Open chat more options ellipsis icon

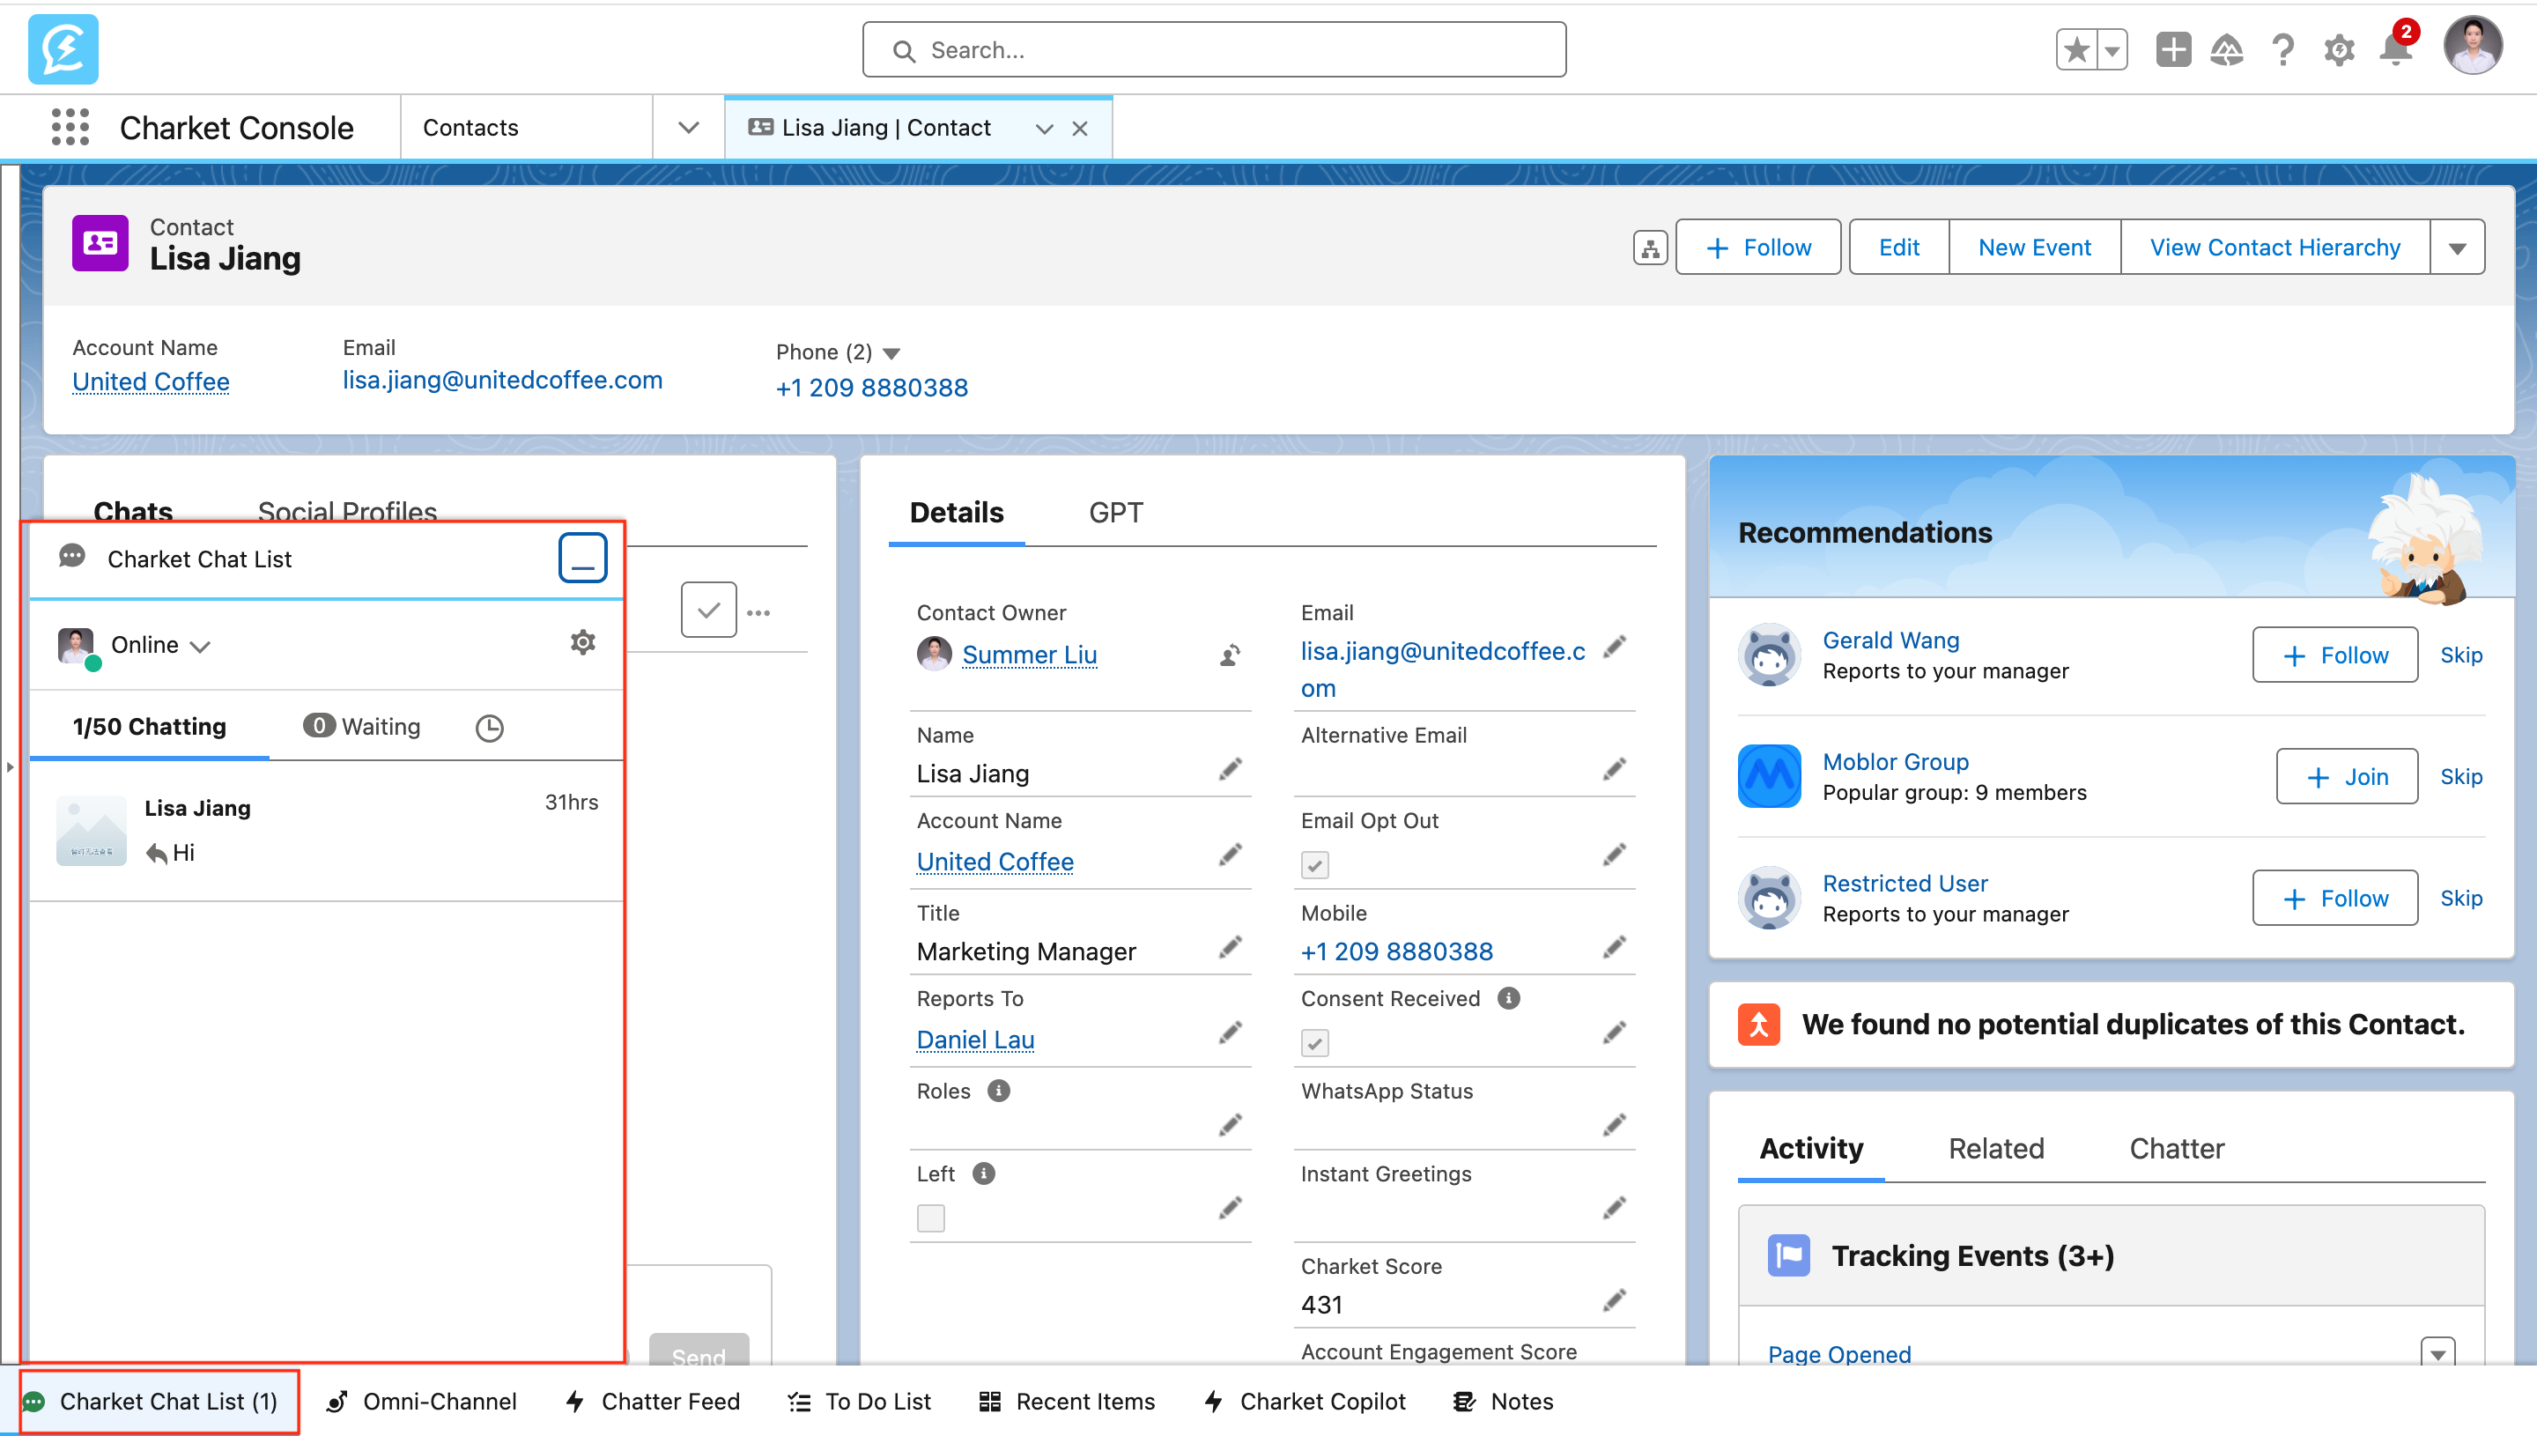point(758,612)
